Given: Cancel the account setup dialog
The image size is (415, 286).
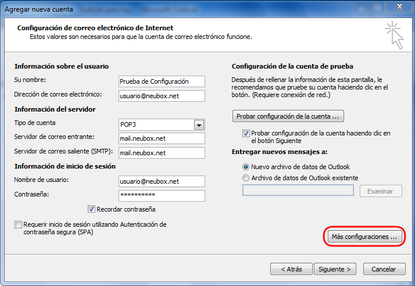Looking at the screenshot, I should tap(384, 269).
